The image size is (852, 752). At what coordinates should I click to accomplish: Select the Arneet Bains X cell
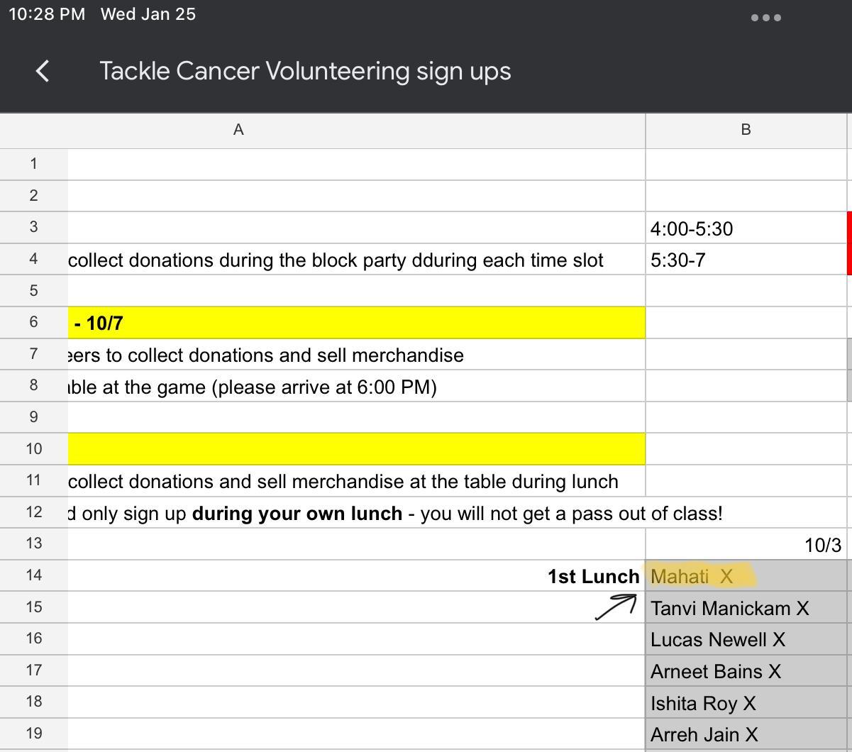click(745, 671)
